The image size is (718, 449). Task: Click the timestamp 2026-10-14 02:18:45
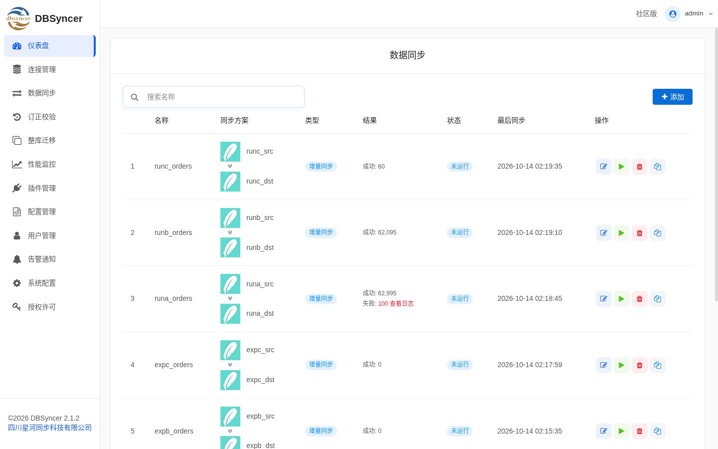530,298
